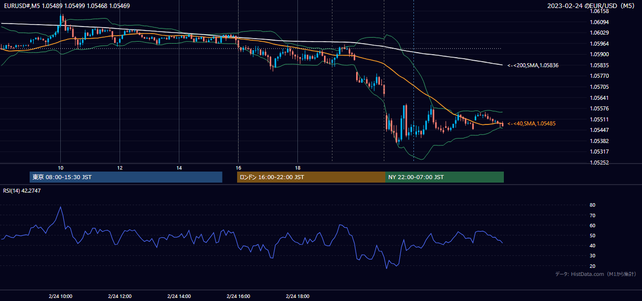Screen dimensions: 642x301
Task: Click price axis value 1.06094
Action: point(599,22)
